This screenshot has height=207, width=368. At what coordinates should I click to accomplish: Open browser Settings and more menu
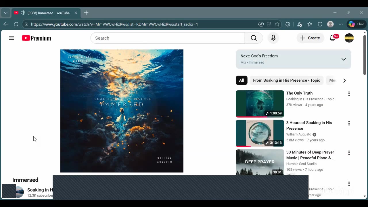(x=341, y=24)
